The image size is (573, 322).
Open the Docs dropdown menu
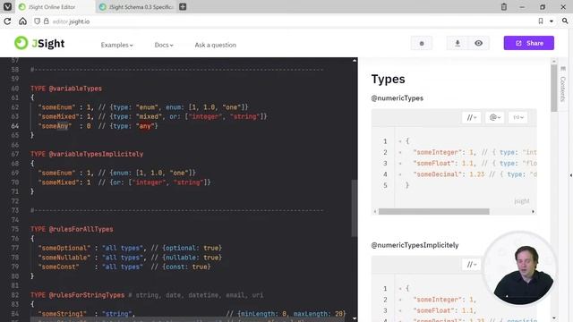point(164,45)
